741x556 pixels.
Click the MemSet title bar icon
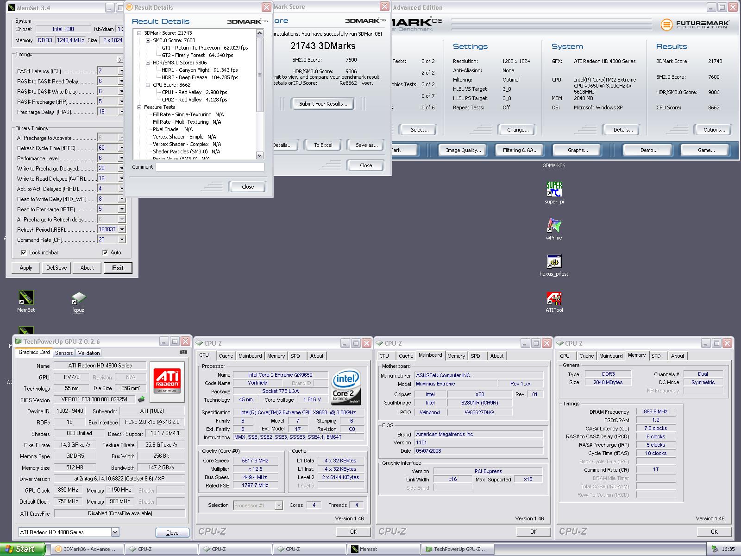[12, 7]
